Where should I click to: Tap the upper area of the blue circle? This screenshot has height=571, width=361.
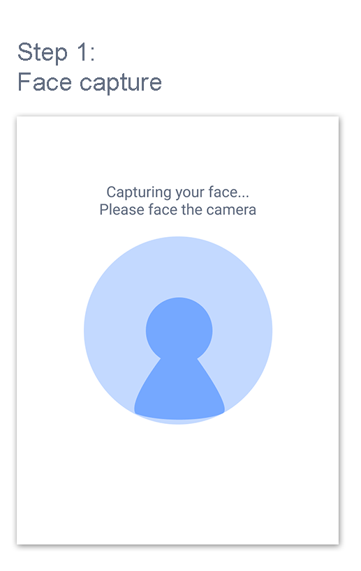(178, 266)
